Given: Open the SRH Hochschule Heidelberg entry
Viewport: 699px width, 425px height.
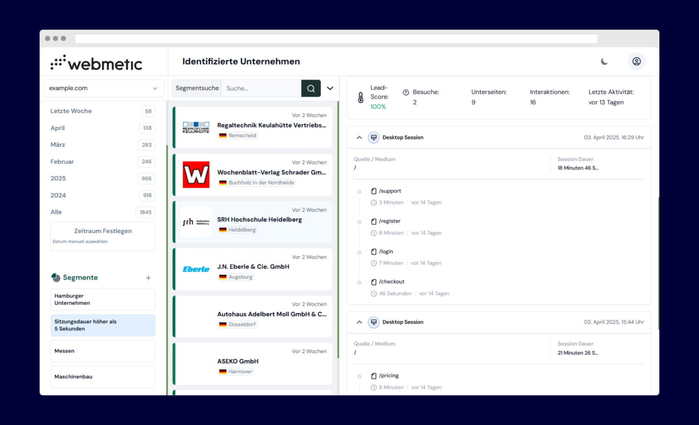Looking at the screenshot, I should pyautogui.click(x=259, y=220).
